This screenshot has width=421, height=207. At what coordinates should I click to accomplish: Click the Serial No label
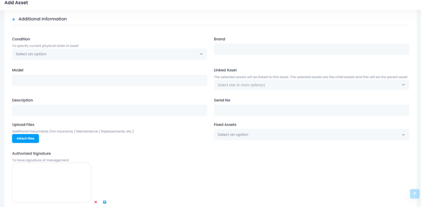[222, 100]
